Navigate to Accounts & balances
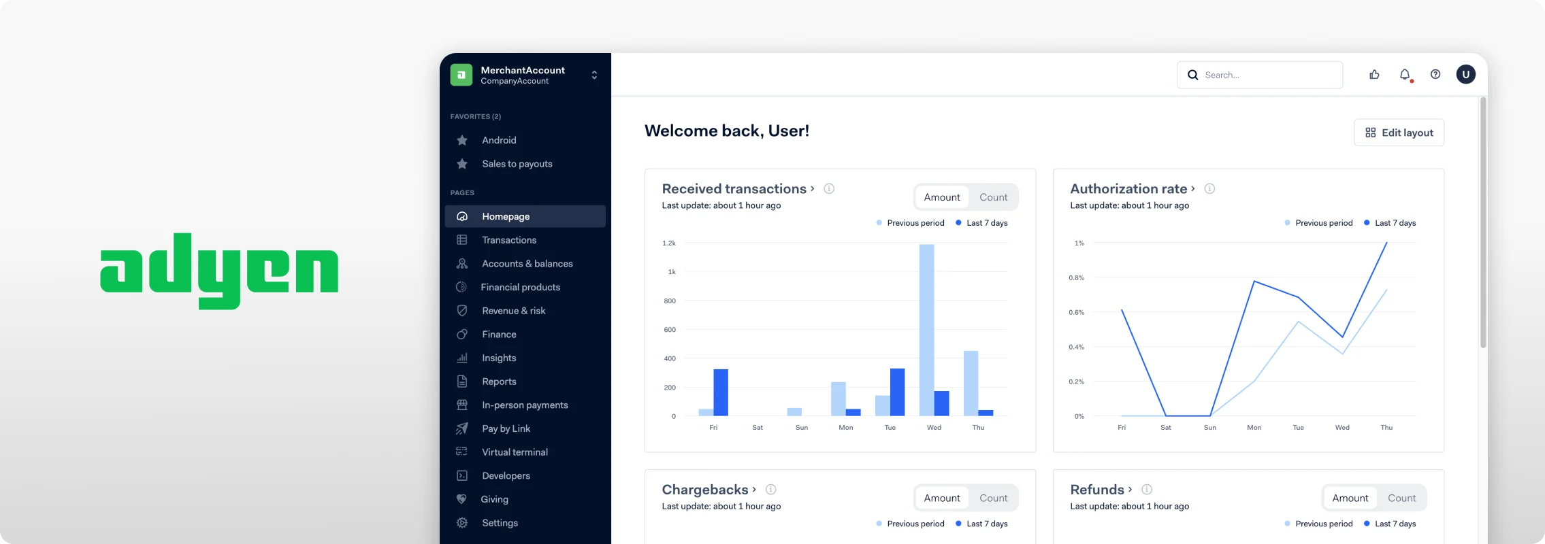 click(x=527, y=264)
